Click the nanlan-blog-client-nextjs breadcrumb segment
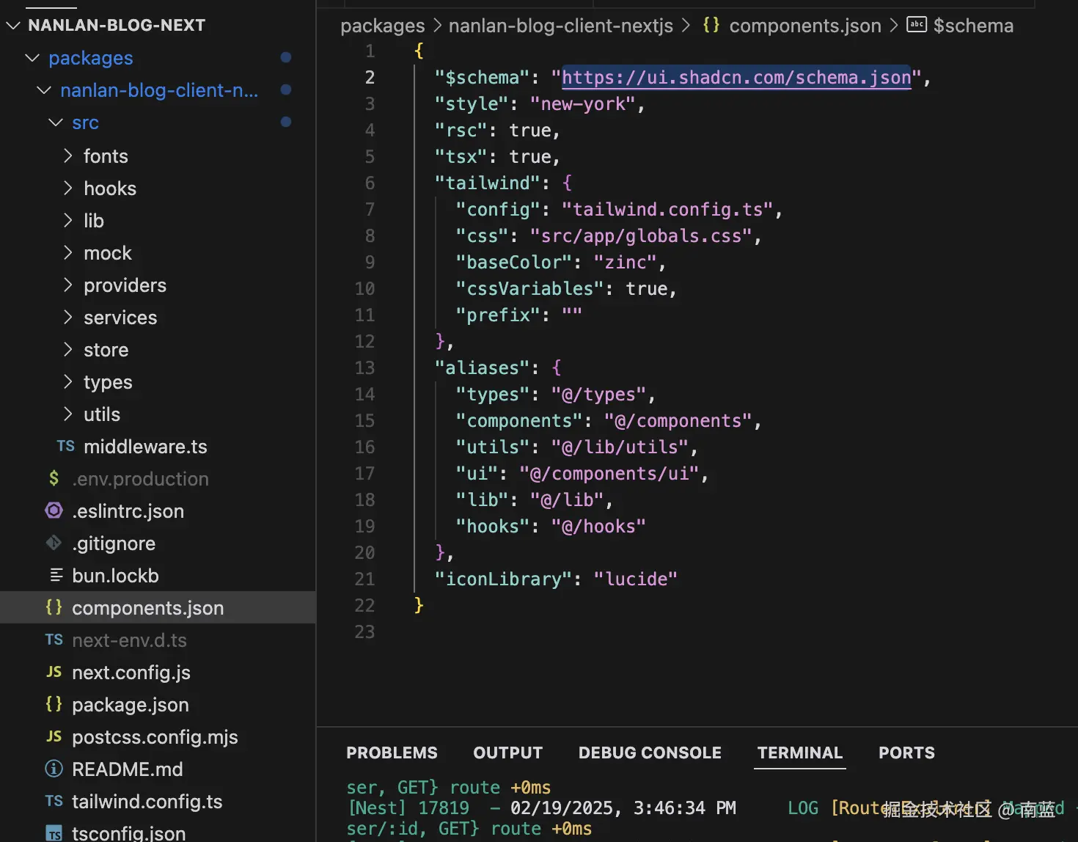The image size is (1078, 842). 561,26
